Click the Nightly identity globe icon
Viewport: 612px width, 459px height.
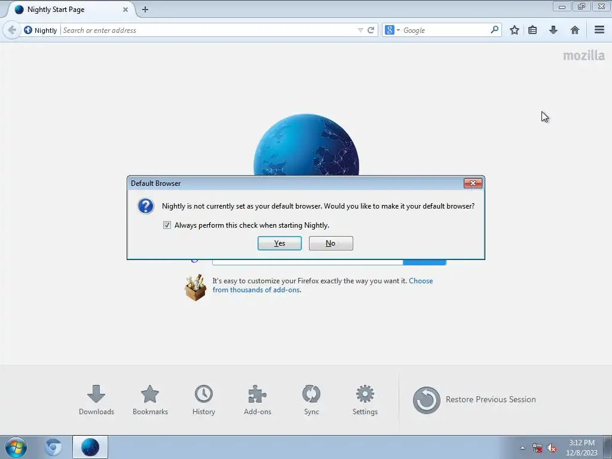pyautogui.click(x=28, y=30)
